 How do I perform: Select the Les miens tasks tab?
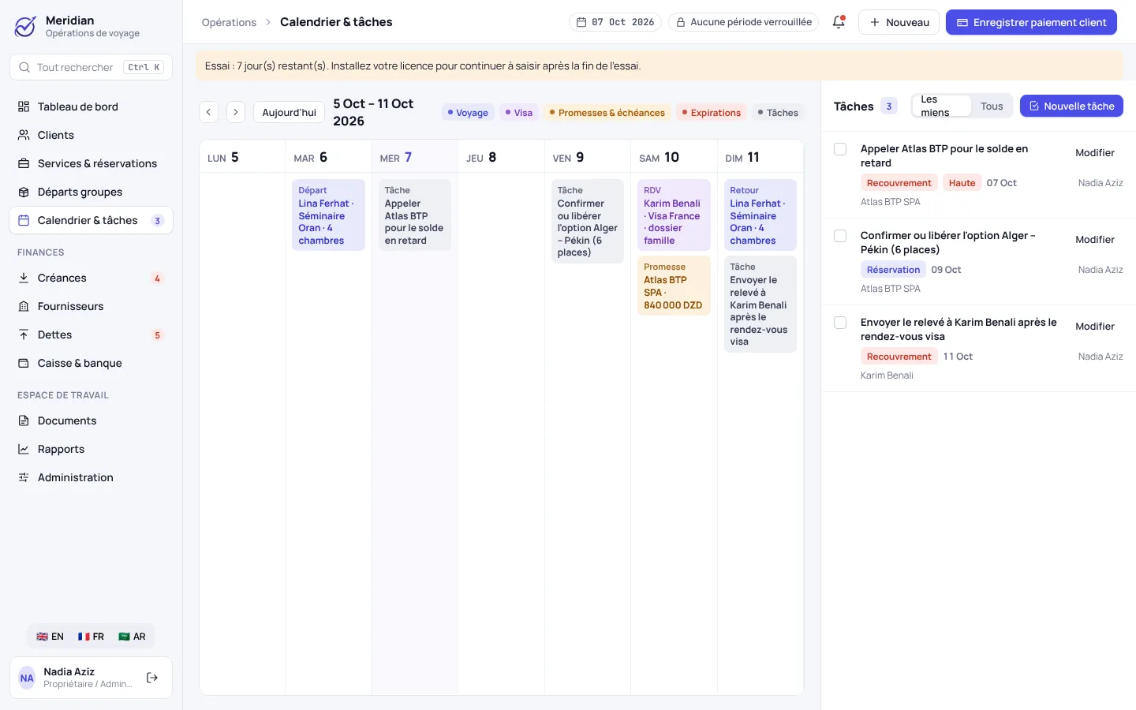pyautogui.click(x=941, y=106)
